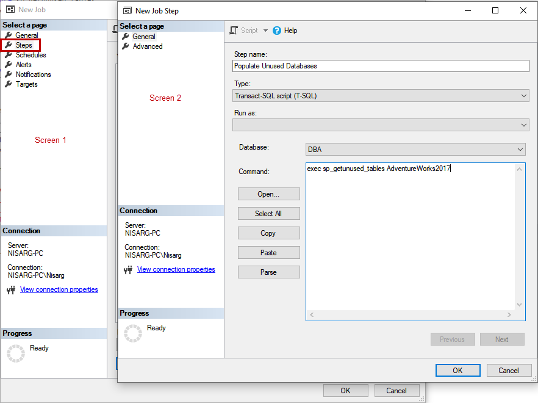Viewport: 538px width, 403px height.
Task: Open the Run as combo box
Action: [381, 125]
